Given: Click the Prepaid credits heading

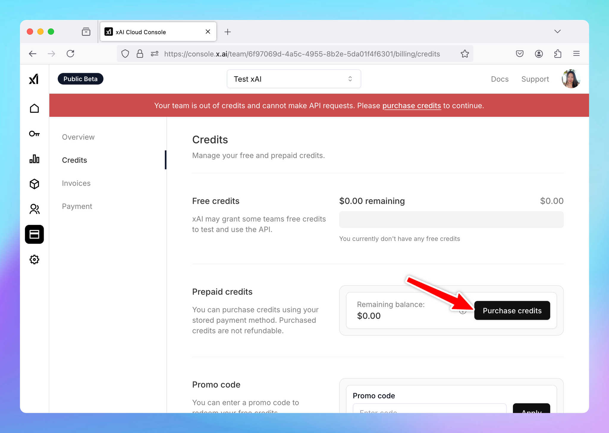Looking at the screenshot, I should [x=222, y=292].
